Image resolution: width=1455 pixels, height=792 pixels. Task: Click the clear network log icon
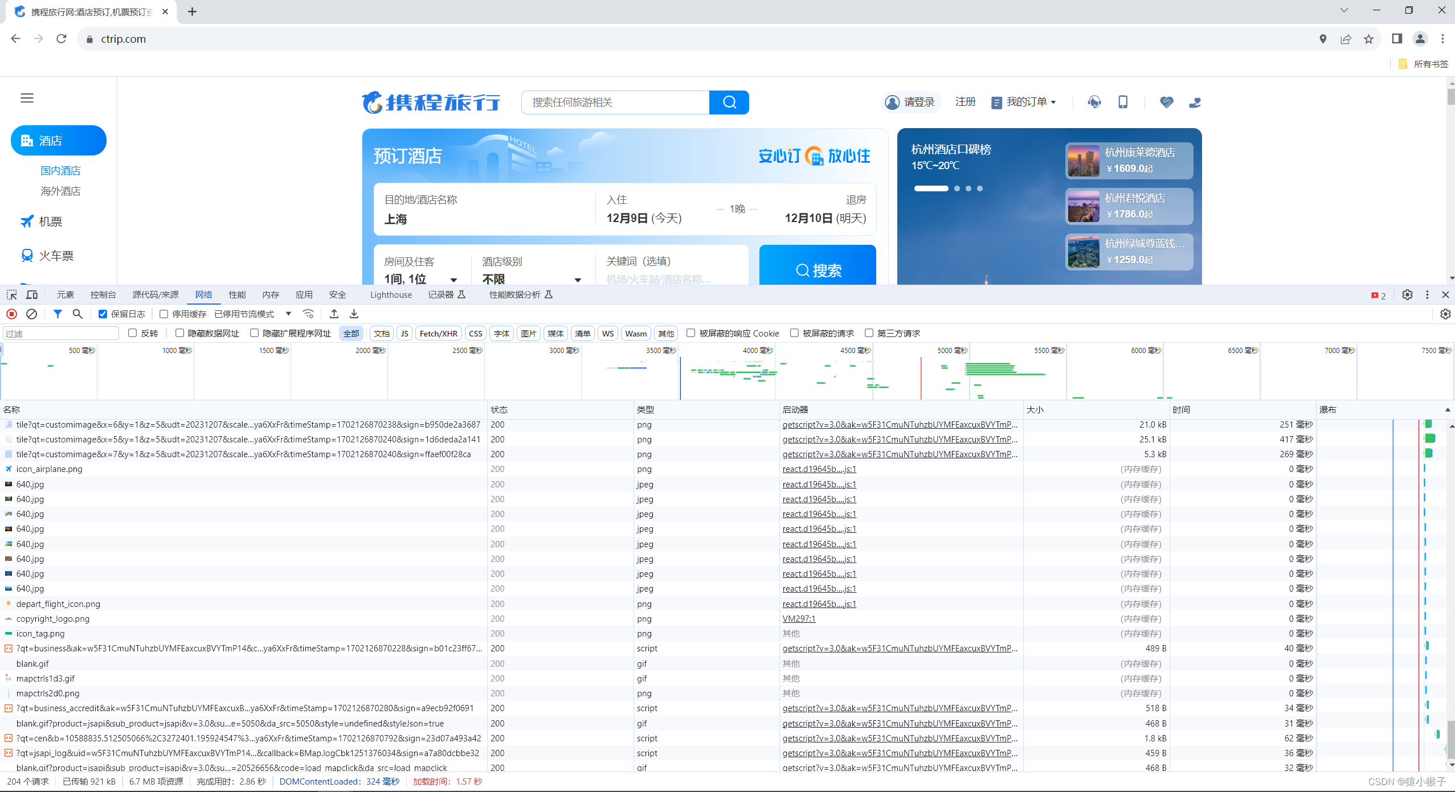click(x=32, y=314)
